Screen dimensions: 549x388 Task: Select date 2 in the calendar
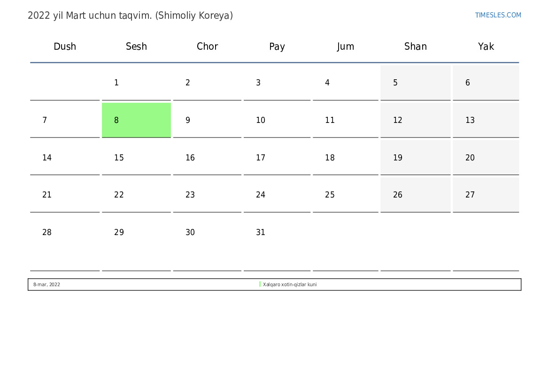[x=207, y=83]
